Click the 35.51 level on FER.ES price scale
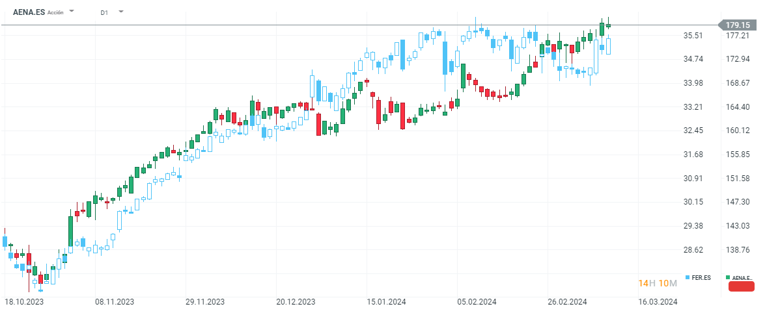The width and height of the screenshot is (765, 313). (x=693, y=36)
